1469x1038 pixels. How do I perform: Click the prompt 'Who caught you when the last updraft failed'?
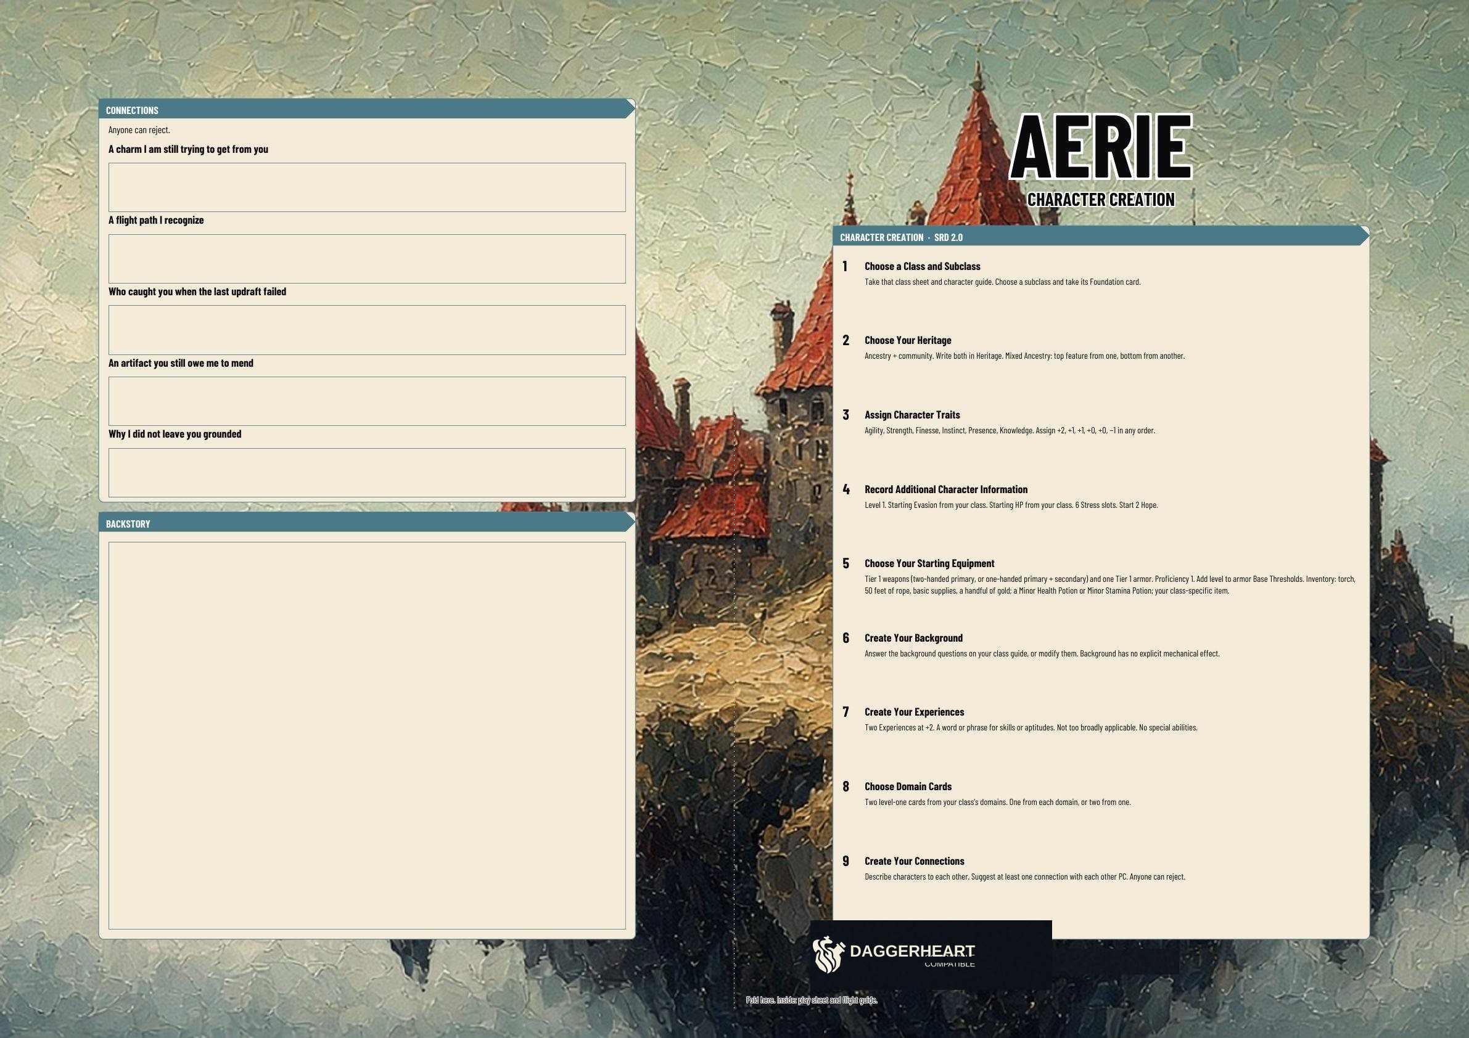[x=197, y=292]
